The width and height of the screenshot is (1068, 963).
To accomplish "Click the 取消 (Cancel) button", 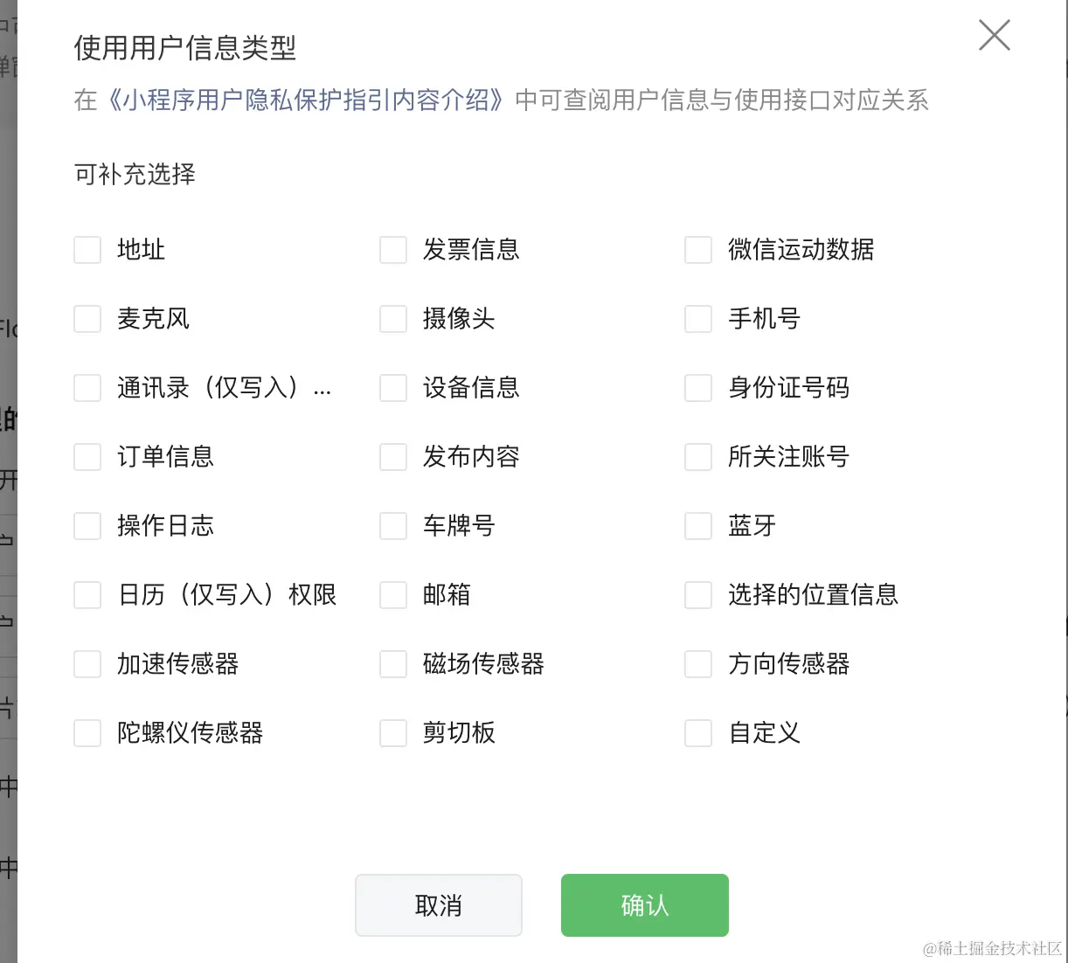I will click(x=438, y=905).
